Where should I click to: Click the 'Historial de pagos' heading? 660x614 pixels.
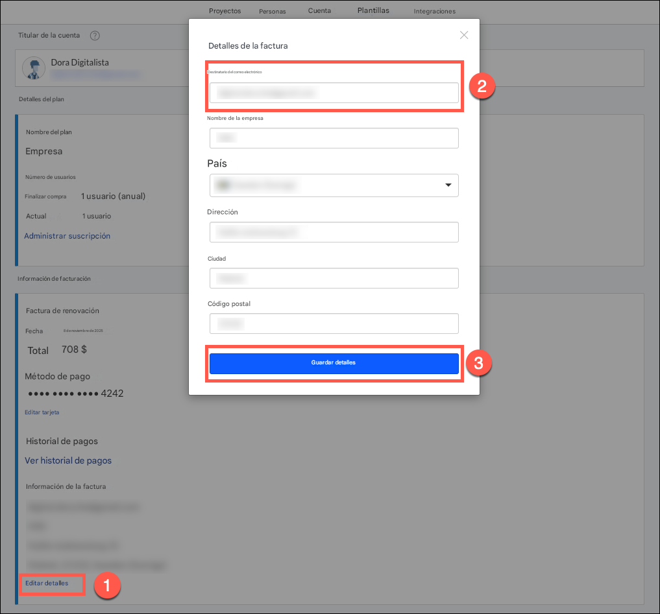coord(62,441)
